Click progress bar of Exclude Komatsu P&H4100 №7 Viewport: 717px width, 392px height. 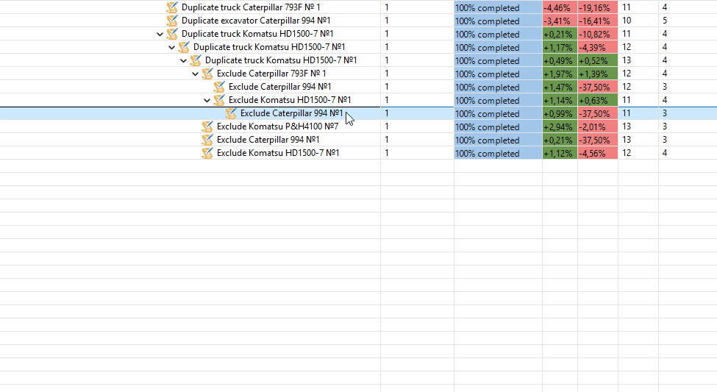click(x=498, y=126)
